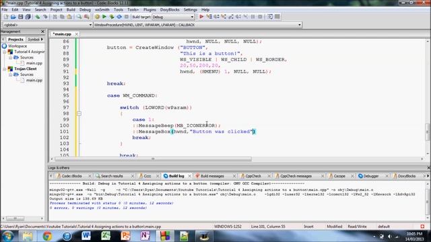Image resolution: width=431 pixels, height=242 pixels.
Task: Click the Build and run icon
Action: click(112, 17)
